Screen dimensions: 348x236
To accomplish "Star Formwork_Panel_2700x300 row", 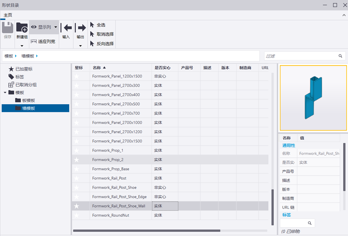I will coord(77,86).
